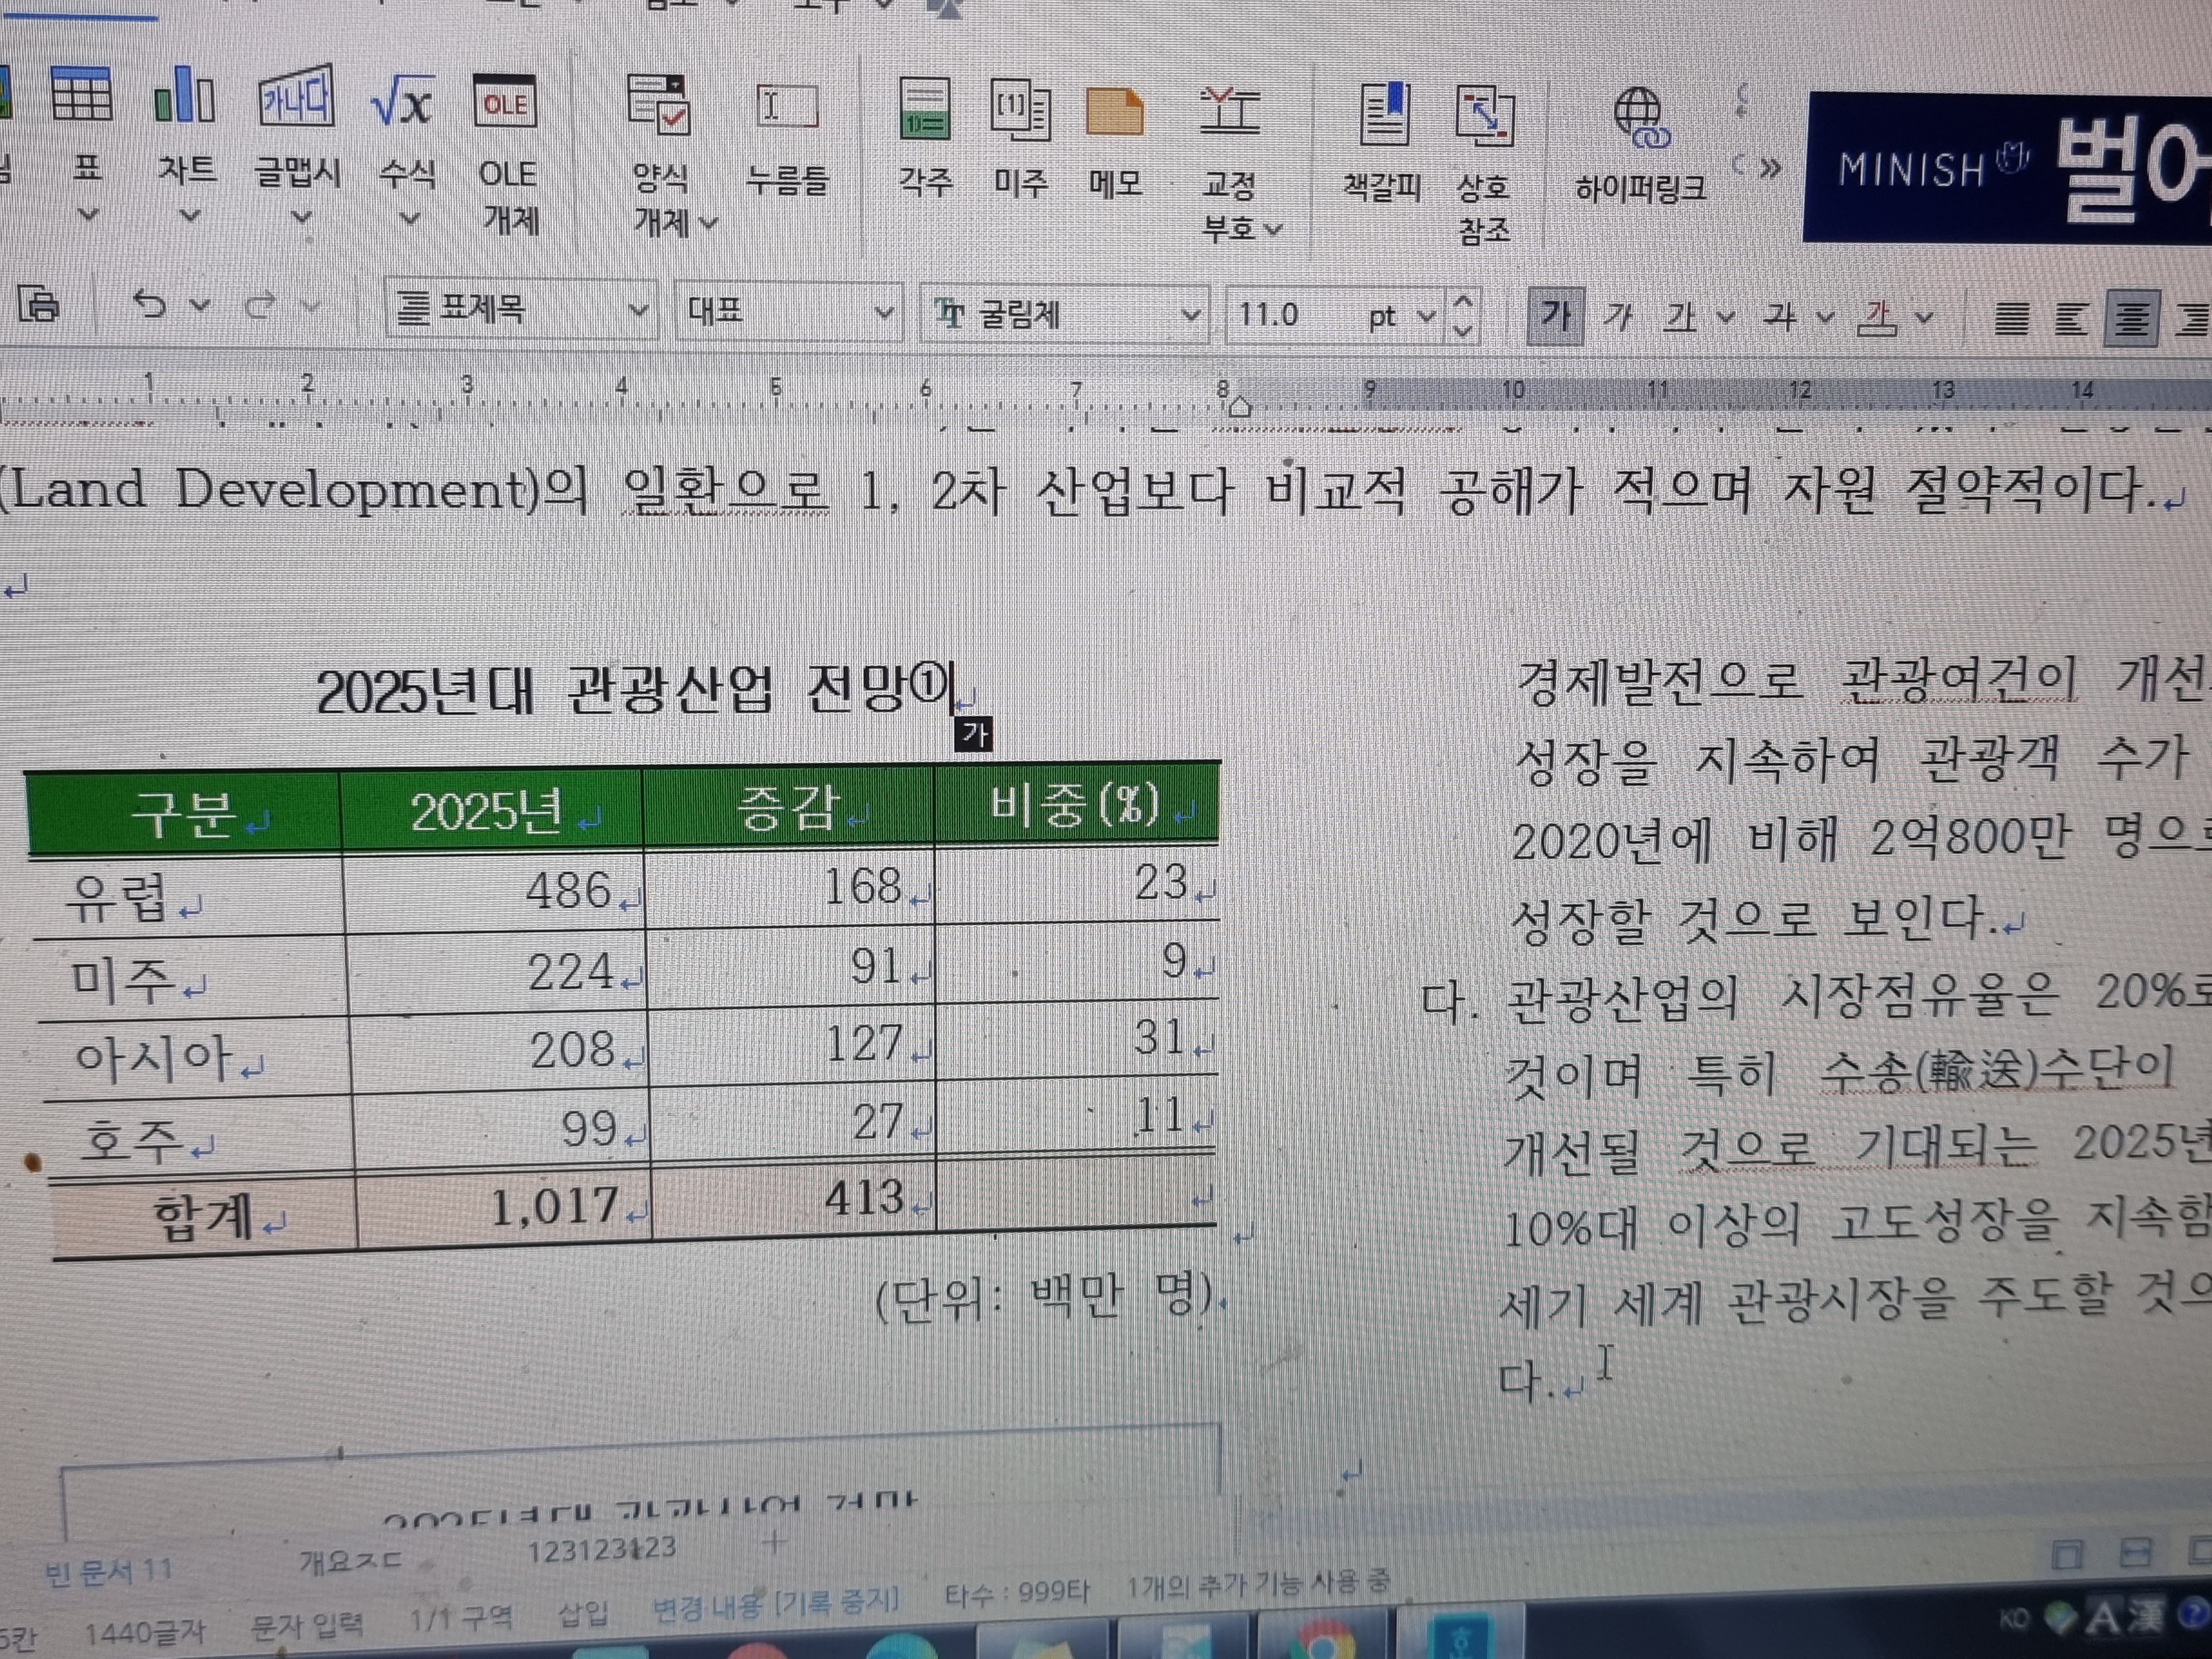Insert an OLE 개체 object

click(x=506, y=104)
